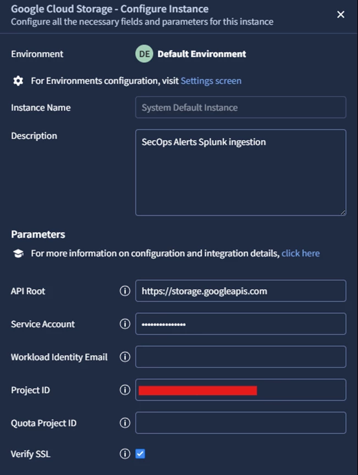Image resolution: width=358 pixels, height=475 pixels.
Task: Open the 'click here' integration details link
Action: pyautogui.click(x=300, y=253)
